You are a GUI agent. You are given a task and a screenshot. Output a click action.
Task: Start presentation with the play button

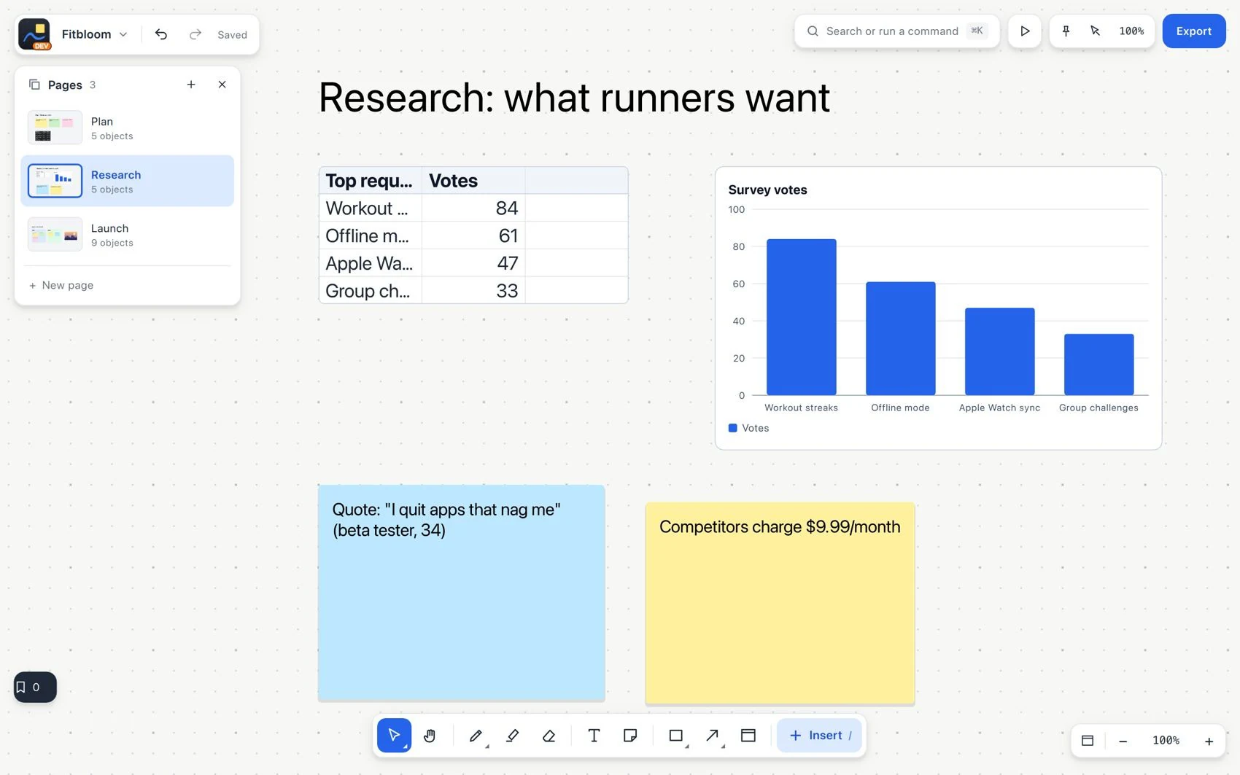(x=1025, y=31)
